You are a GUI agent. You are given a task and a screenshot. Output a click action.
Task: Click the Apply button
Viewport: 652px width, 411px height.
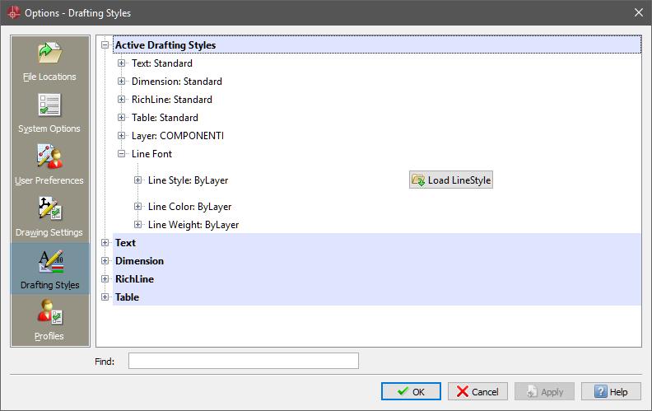click(x=544, y=391)
